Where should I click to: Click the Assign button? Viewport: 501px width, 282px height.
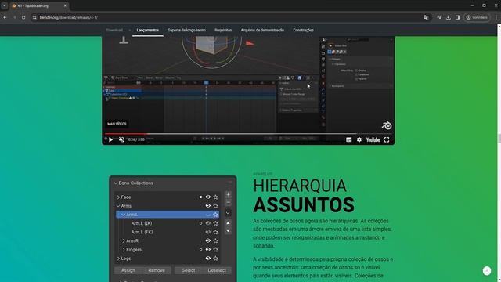click(128, 270)
